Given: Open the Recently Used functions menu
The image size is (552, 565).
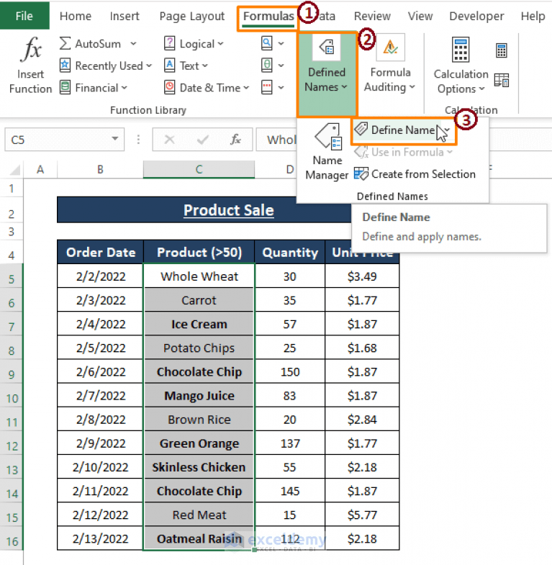Looking at the screenshot, I should [x=106, y=65].
